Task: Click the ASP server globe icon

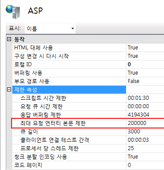Action: tap(13, 11)
